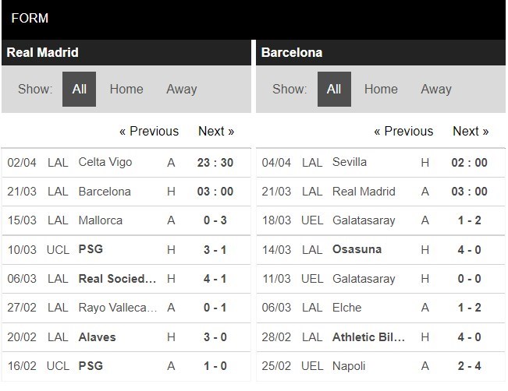Image resolution: width=508 pixels, height=391 pixels.
Task: Open the Real Madrid PSG 3-1 match
Action: [126, 250]
